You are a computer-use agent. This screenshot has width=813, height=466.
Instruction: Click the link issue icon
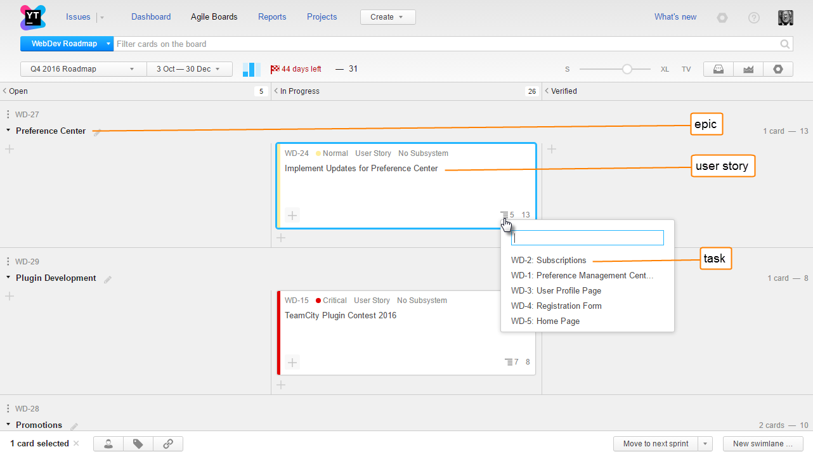tap(168, 444)
